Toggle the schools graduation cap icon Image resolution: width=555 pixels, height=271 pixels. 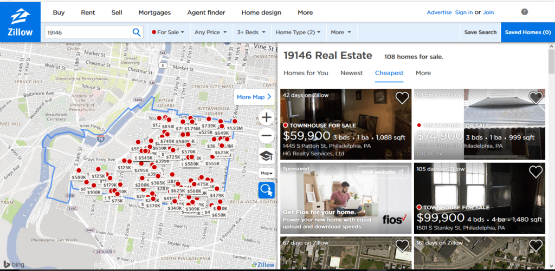click(267, 155)
